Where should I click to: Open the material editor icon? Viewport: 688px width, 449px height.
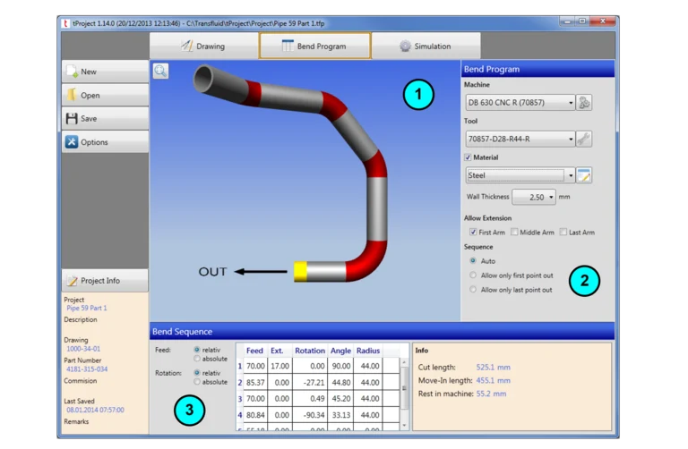[x=584, y=175]
